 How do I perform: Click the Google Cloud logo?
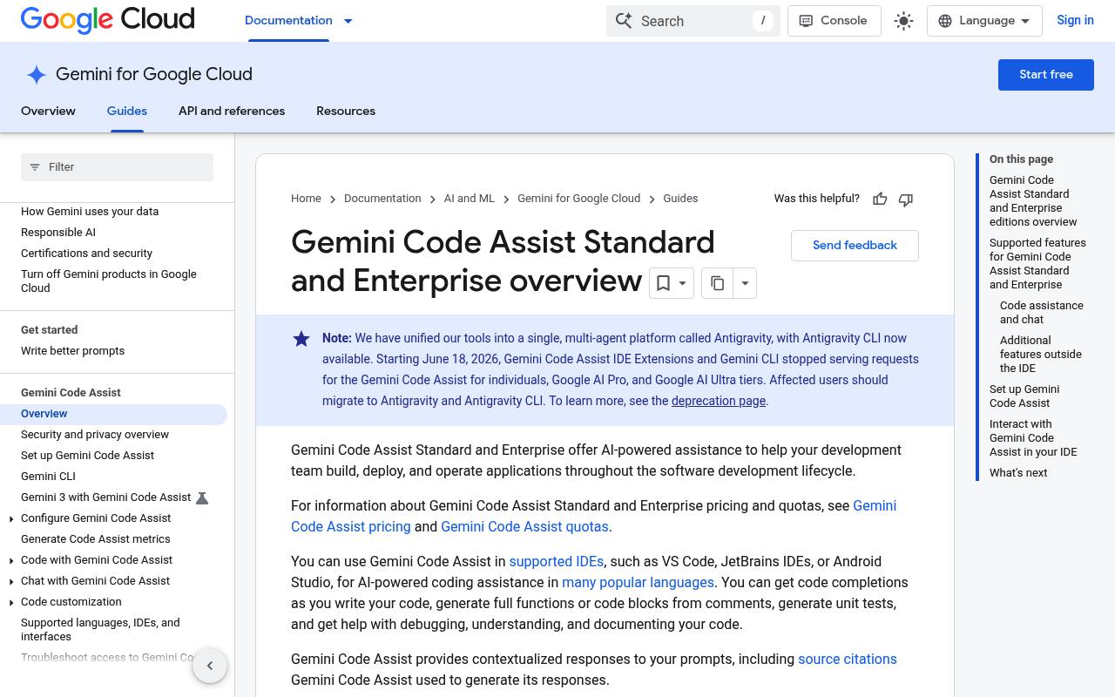coord(107,20)
